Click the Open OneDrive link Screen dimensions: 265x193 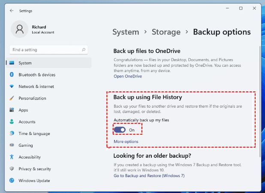[128, 76]
